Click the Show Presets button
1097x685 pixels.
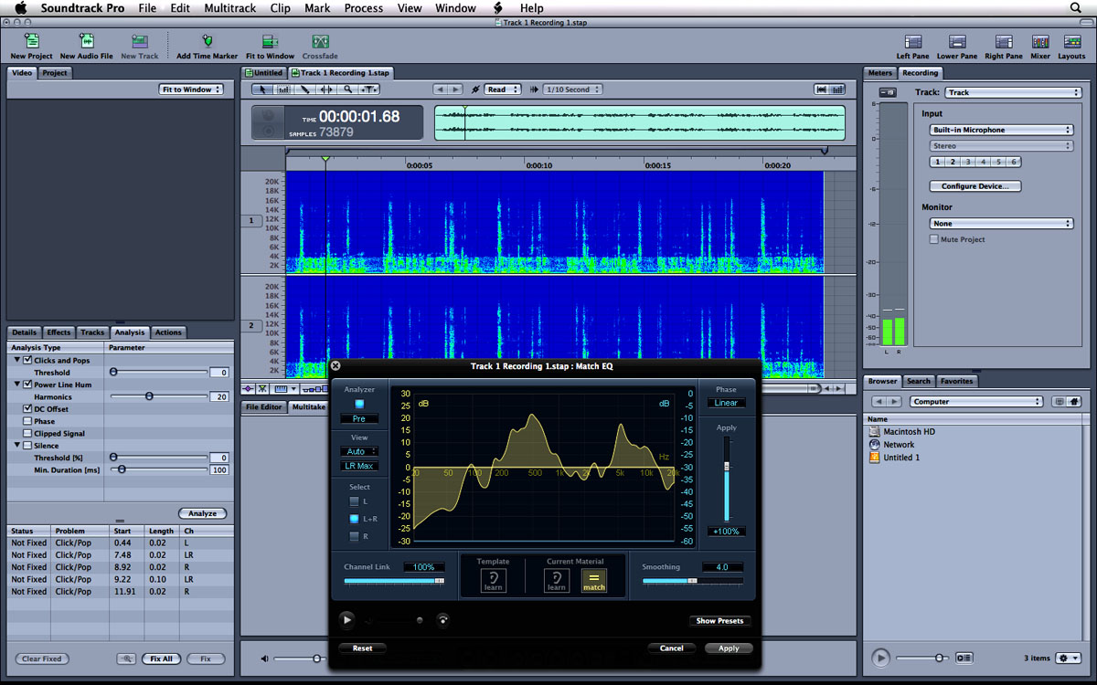(x=719, y=621)
